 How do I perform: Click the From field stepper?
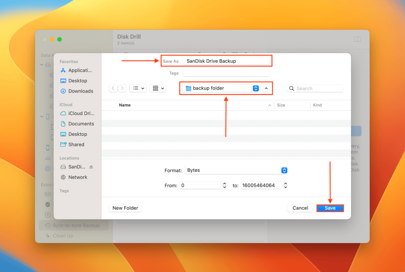pyautogui.click(x=225, y=185)
